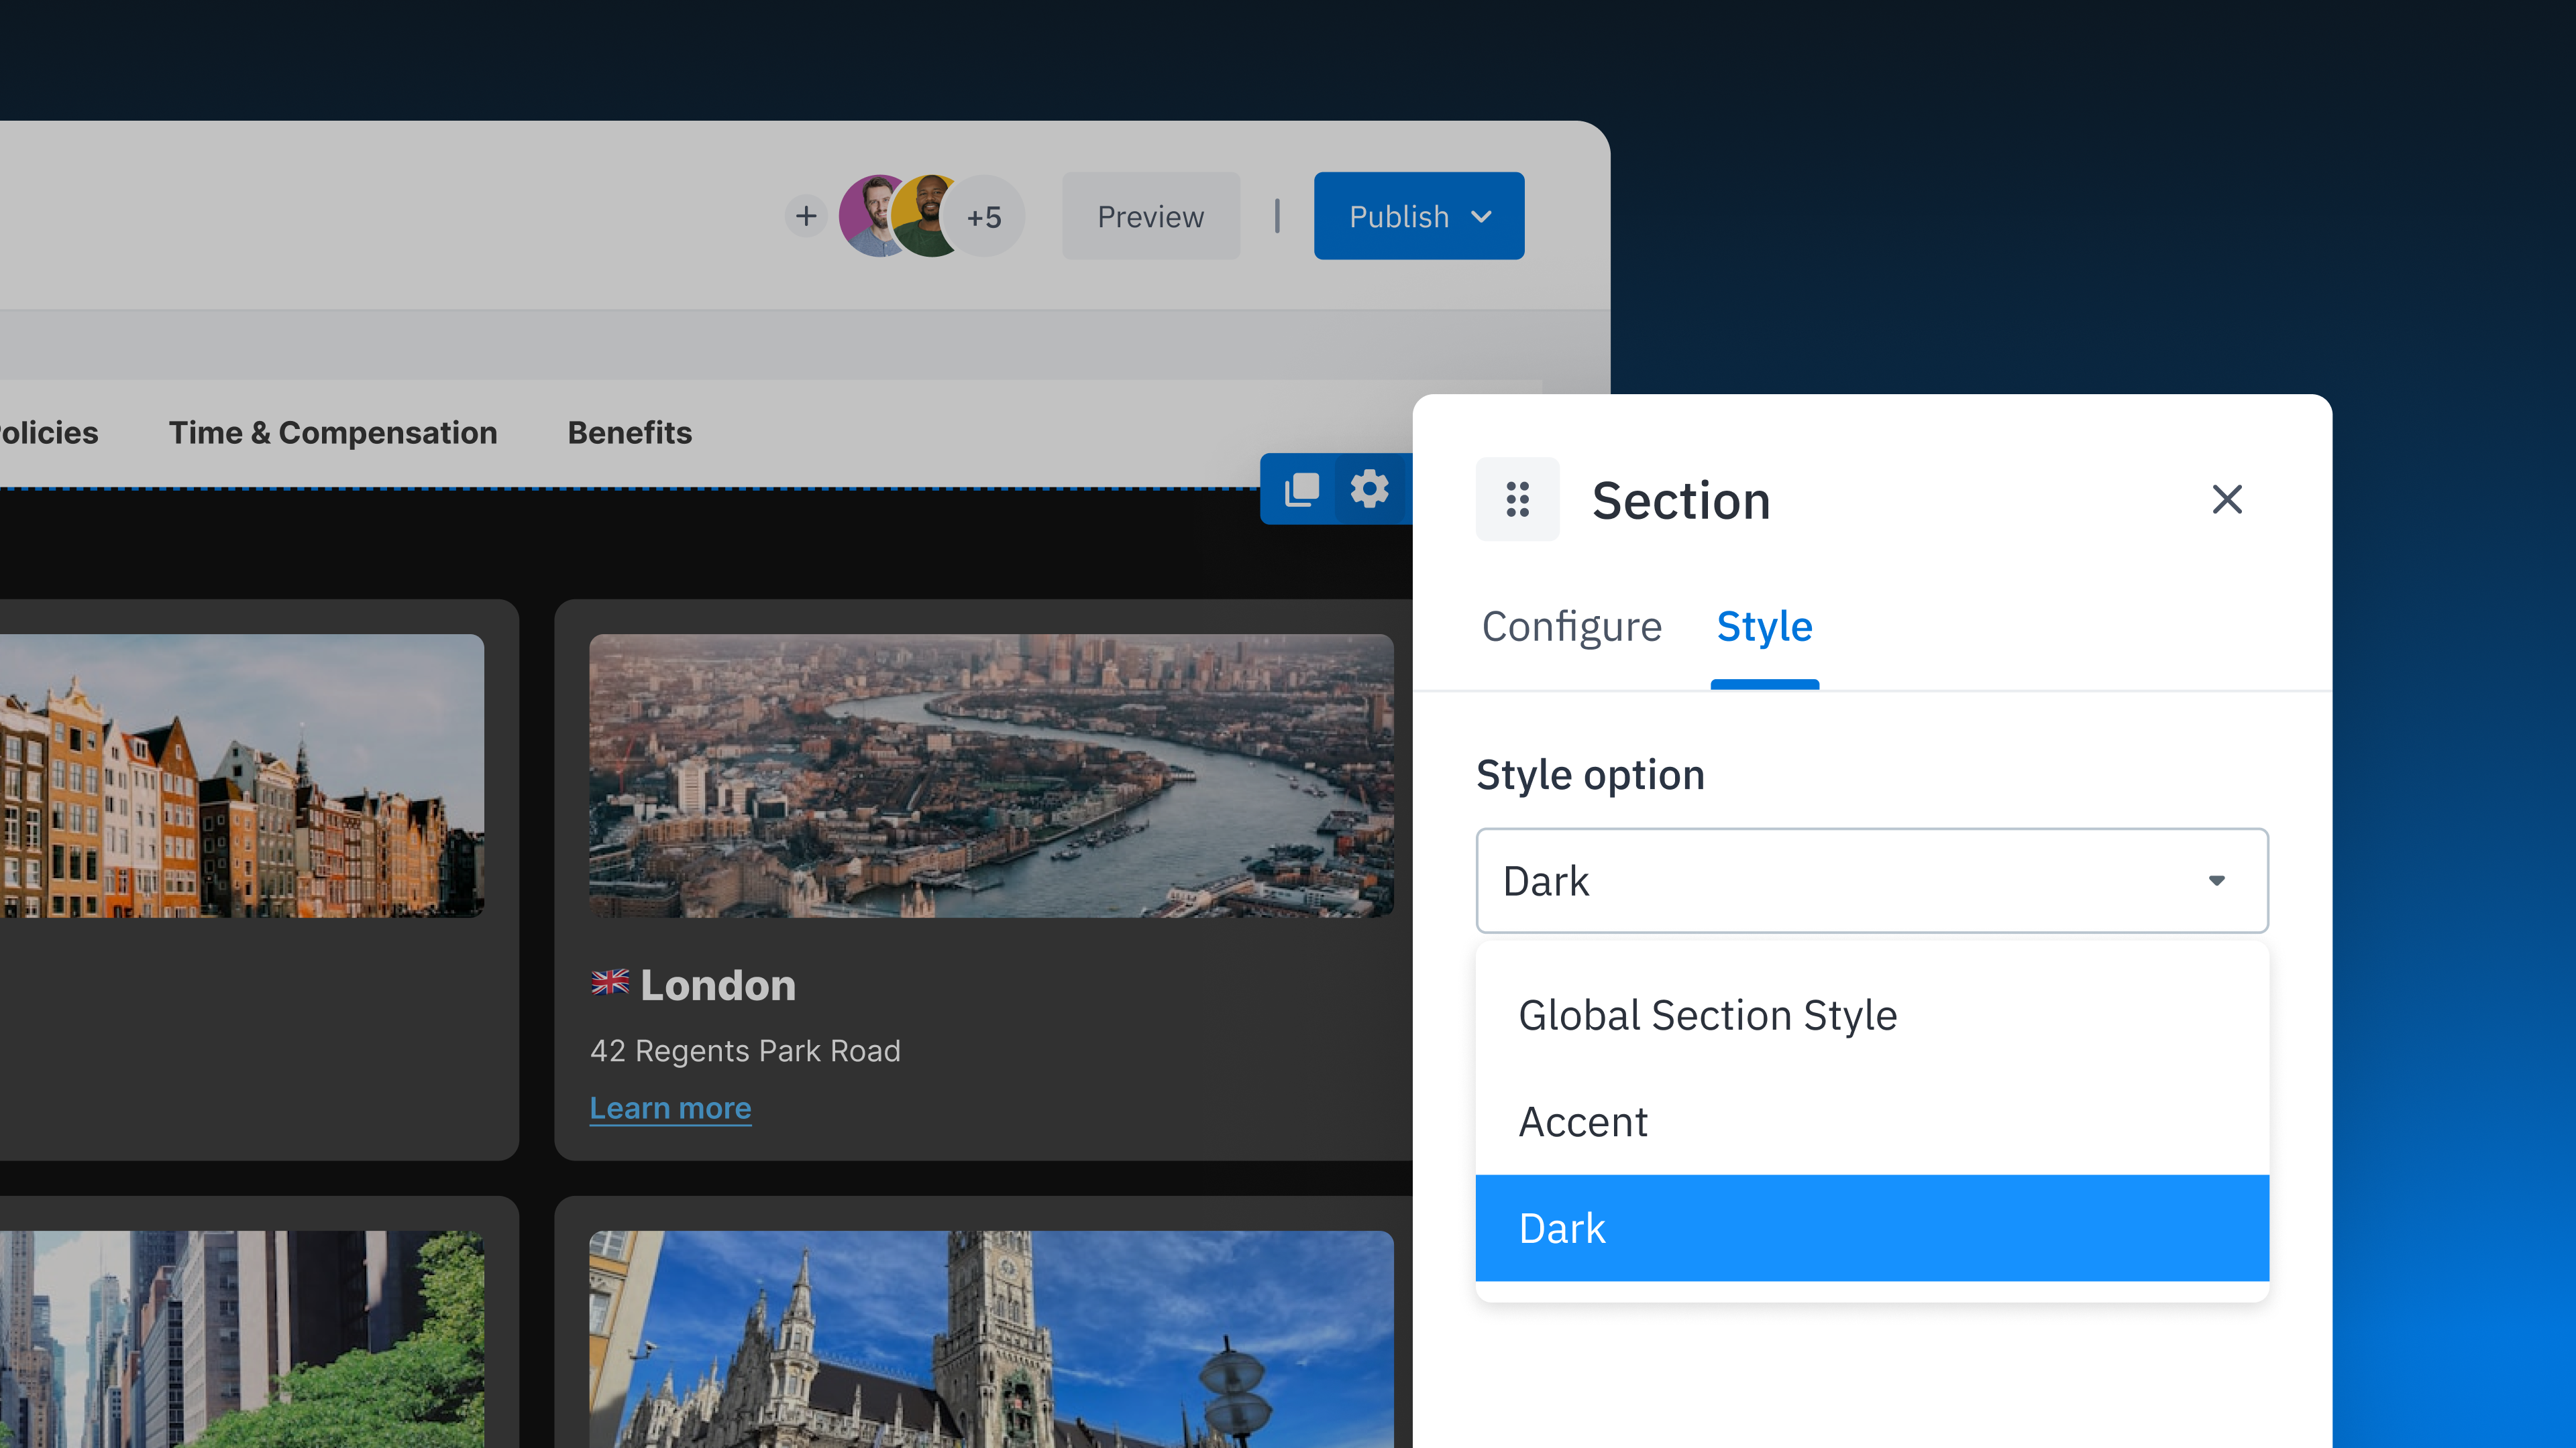
Task: Open the Publish dropdown chevron
Action: 1483,216
